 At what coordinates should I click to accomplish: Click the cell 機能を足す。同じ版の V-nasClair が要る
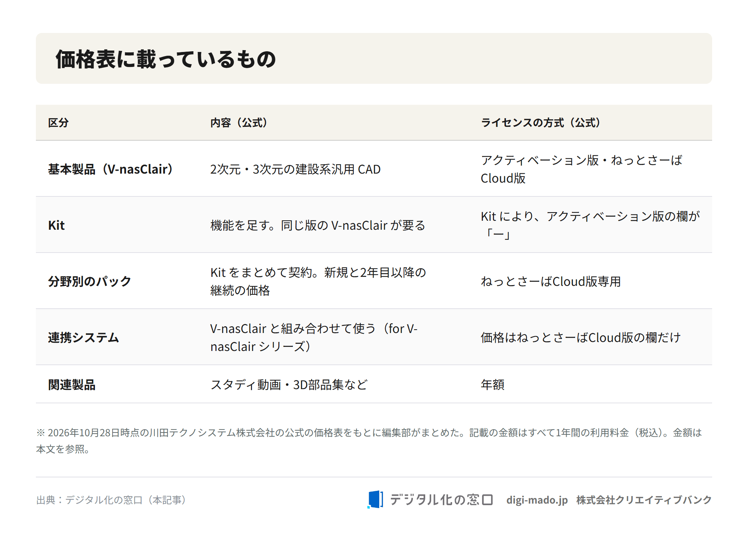318,225
